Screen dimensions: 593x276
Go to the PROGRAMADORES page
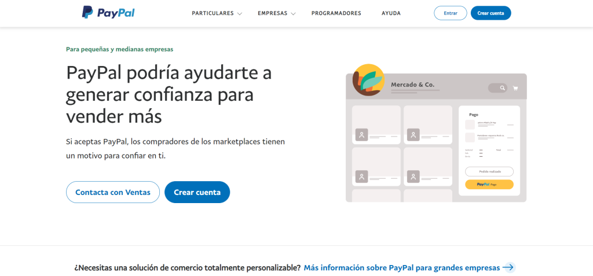tap(336, 13)
